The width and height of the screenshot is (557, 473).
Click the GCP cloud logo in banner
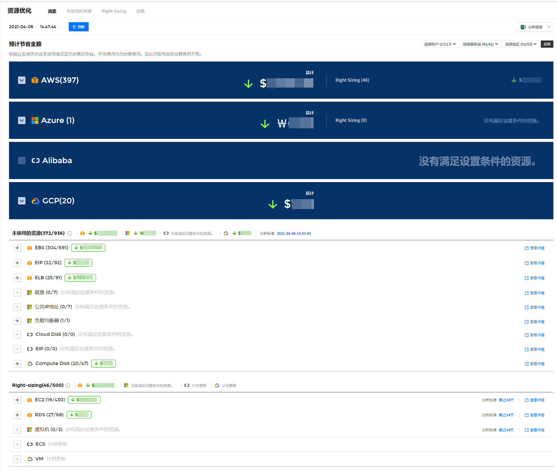click(35, 201)
